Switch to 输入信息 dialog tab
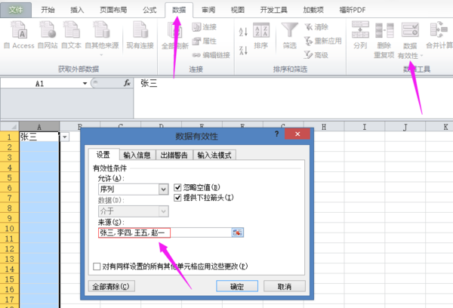The height and width of the screenshot is (308, 453). click(x=137, y=156)
